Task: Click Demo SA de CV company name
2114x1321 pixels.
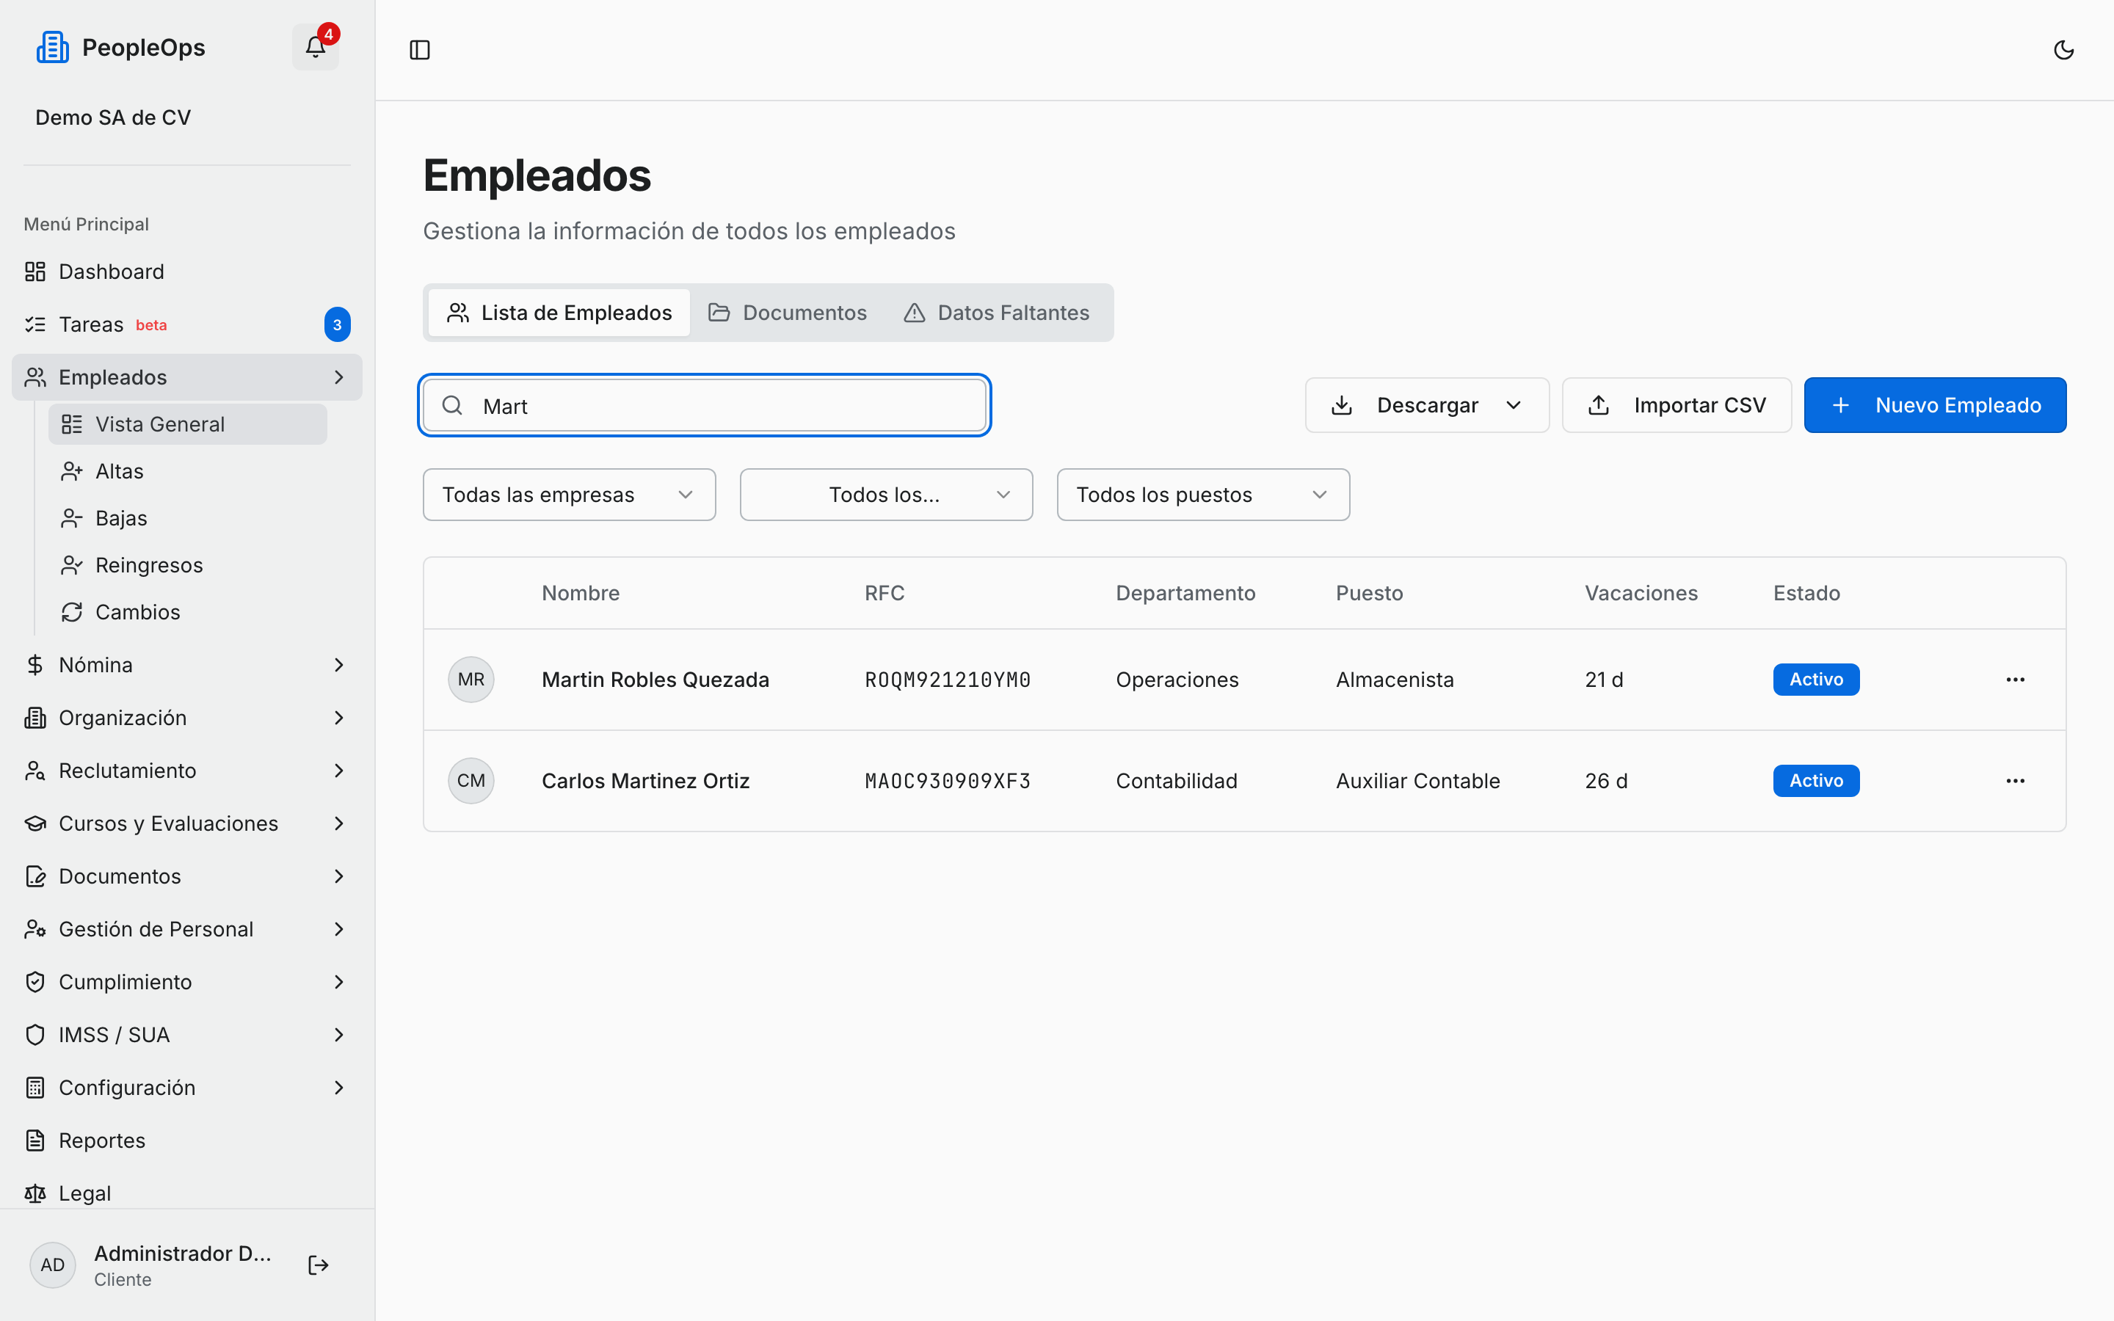Action: pyautogui.click(x=113, y=117)
